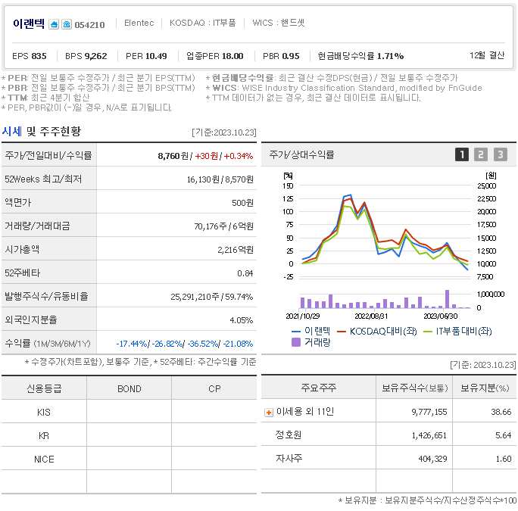This screenshot has height=511, width=518.
Task: Select the EPS 835 value
Action: click(x=30, y=56)
